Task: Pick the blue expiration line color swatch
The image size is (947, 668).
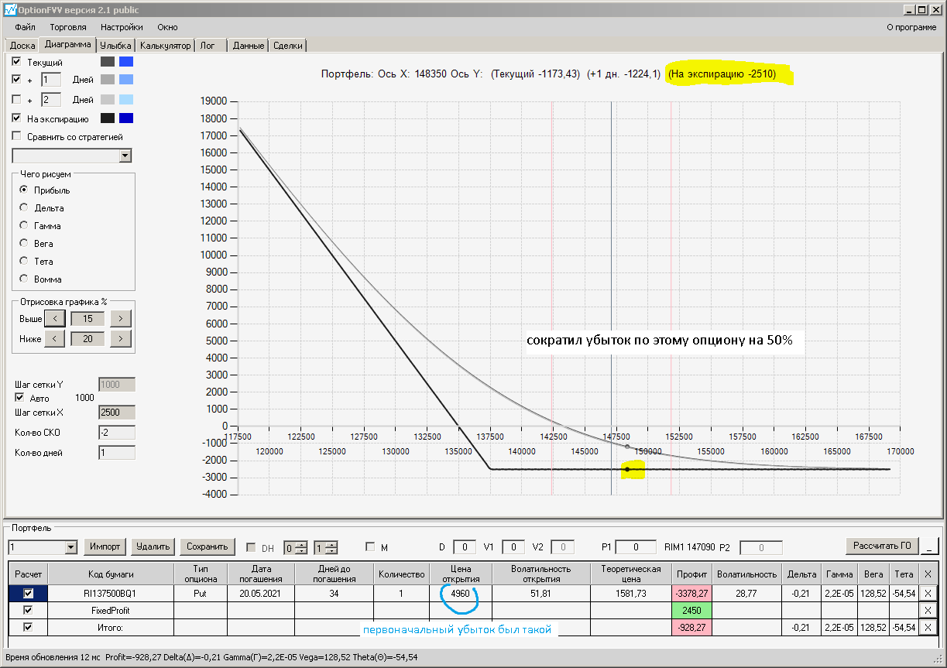Action: point(126,118)
